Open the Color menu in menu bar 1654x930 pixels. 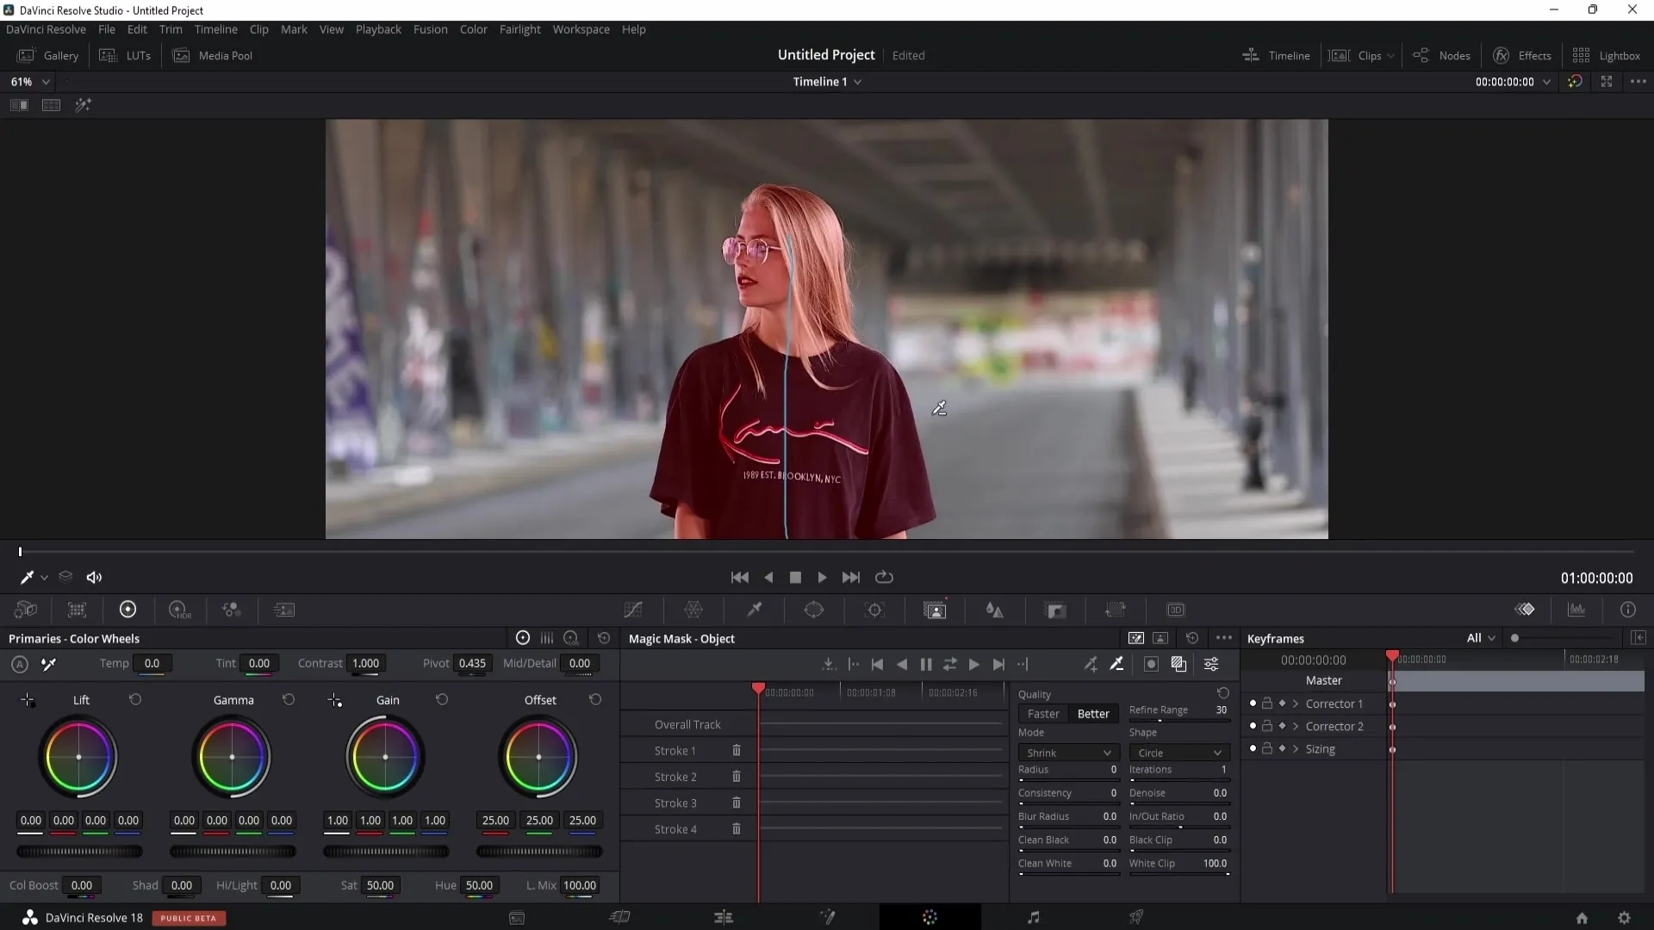[x=474, y=28]
